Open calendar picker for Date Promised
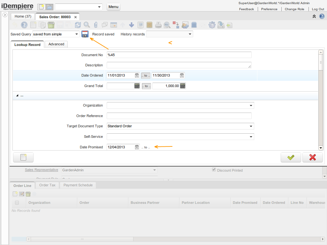Viewport: 327px width, 245px height. tap(137, 147)
